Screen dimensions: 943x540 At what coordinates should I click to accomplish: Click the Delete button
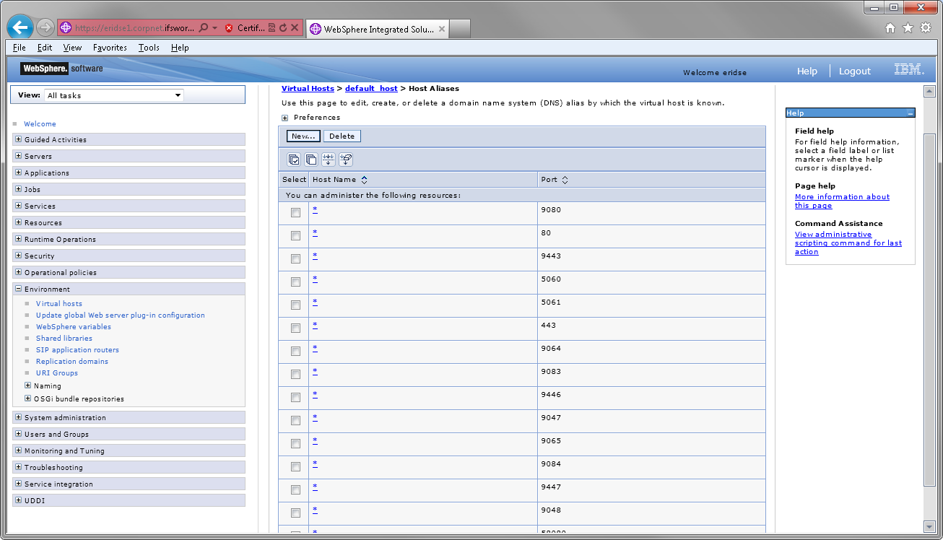coord(342,136)
